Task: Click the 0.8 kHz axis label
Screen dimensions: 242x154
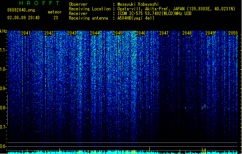Action: pyautogui.click(x=3, y=108)
